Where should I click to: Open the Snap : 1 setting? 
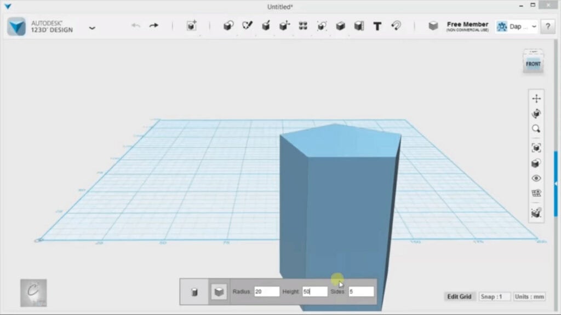pos(495,296)
